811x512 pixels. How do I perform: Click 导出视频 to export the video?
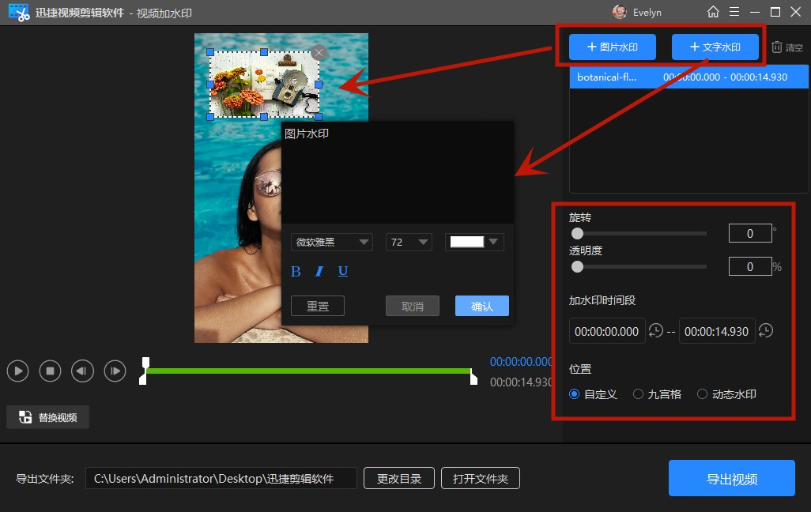[x=731, y=477]
